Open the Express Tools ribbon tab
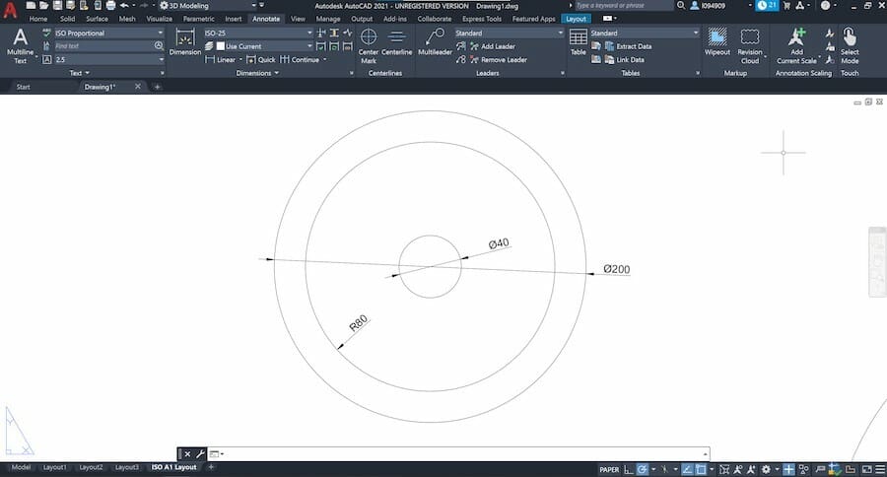The width and height of the screenshot is (887, 477). coord(481,19)
